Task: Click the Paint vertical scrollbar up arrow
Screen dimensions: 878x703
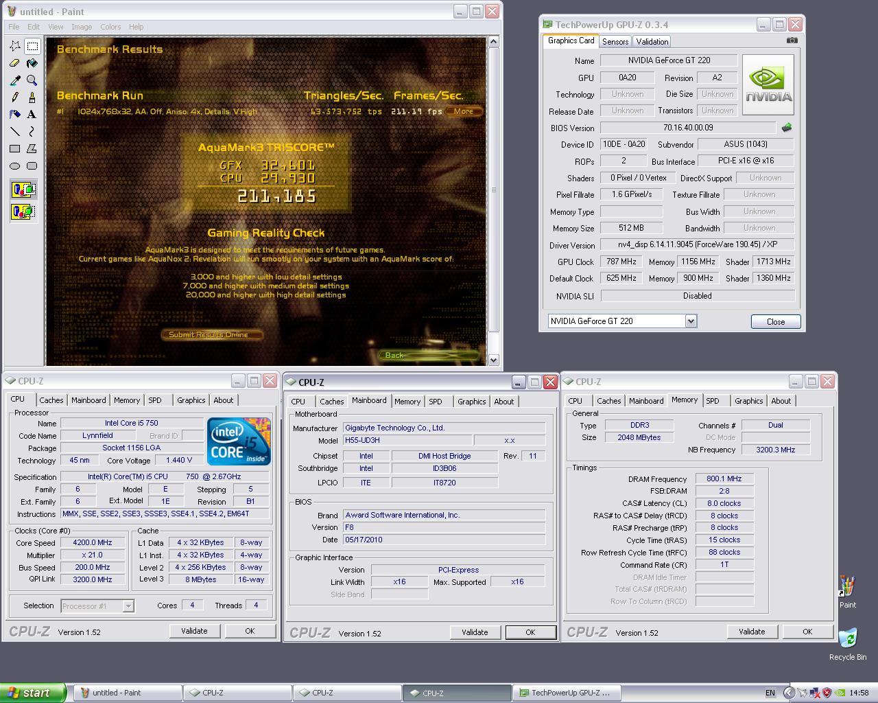Action: (x=493, y=42)
